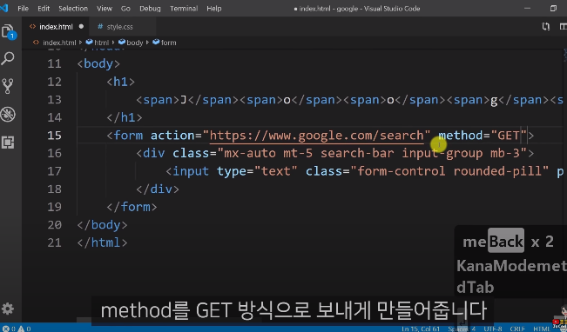Click the CRLF line ending status entry
Viewport: 567px width, 332px height.
517,329
